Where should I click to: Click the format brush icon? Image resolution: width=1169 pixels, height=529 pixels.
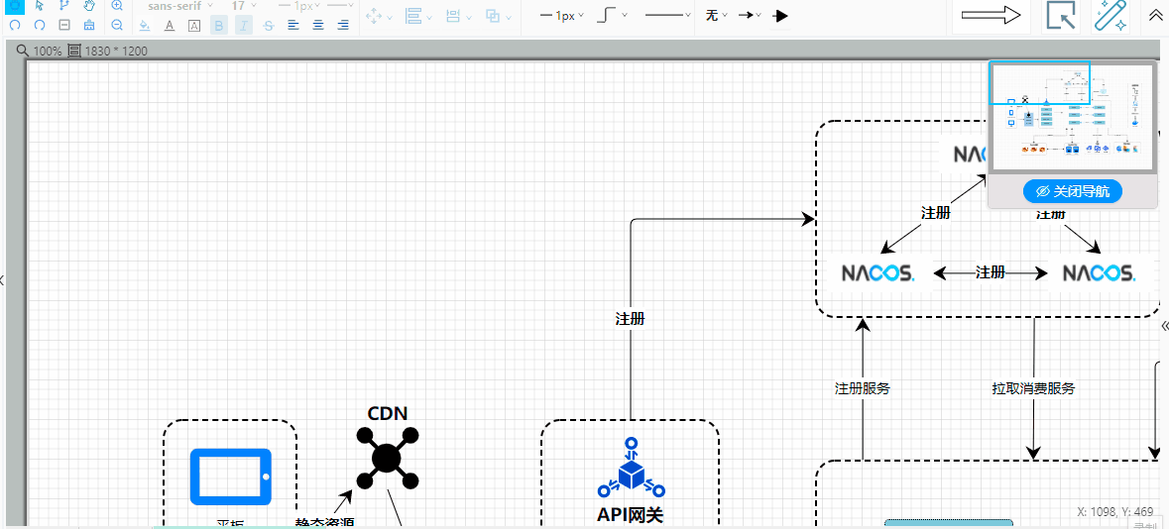point(89,26)
